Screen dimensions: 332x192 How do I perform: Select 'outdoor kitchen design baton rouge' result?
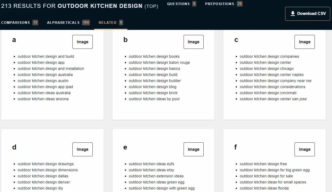pos(159,62)
